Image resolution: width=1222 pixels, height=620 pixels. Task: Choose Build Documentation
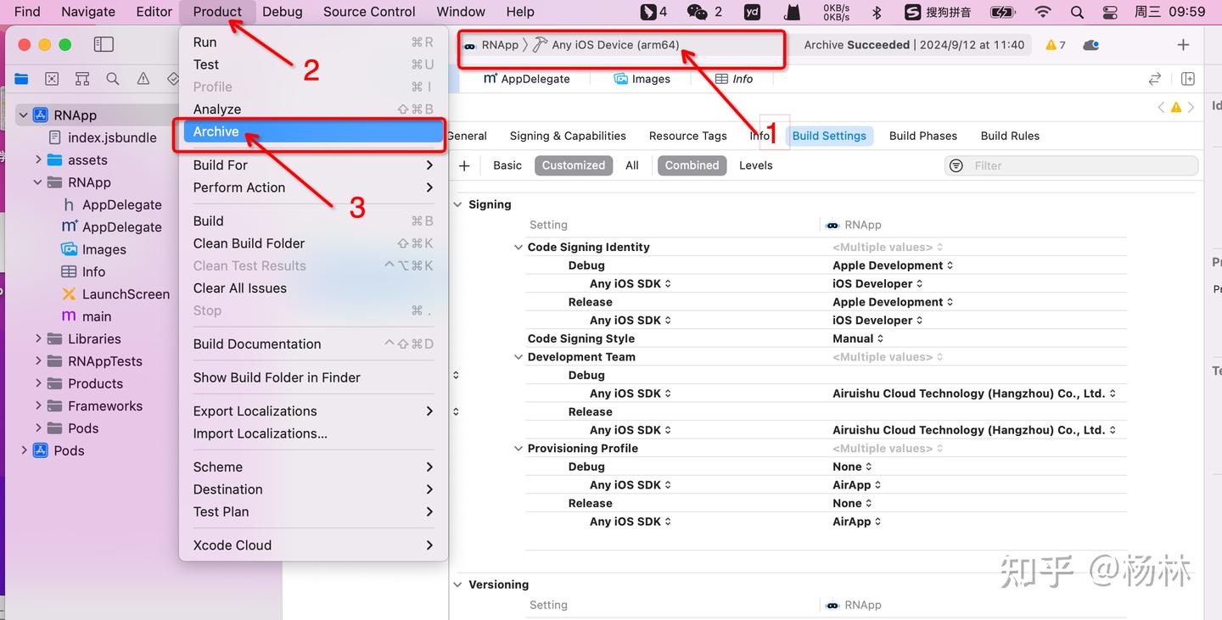point(311,344)
